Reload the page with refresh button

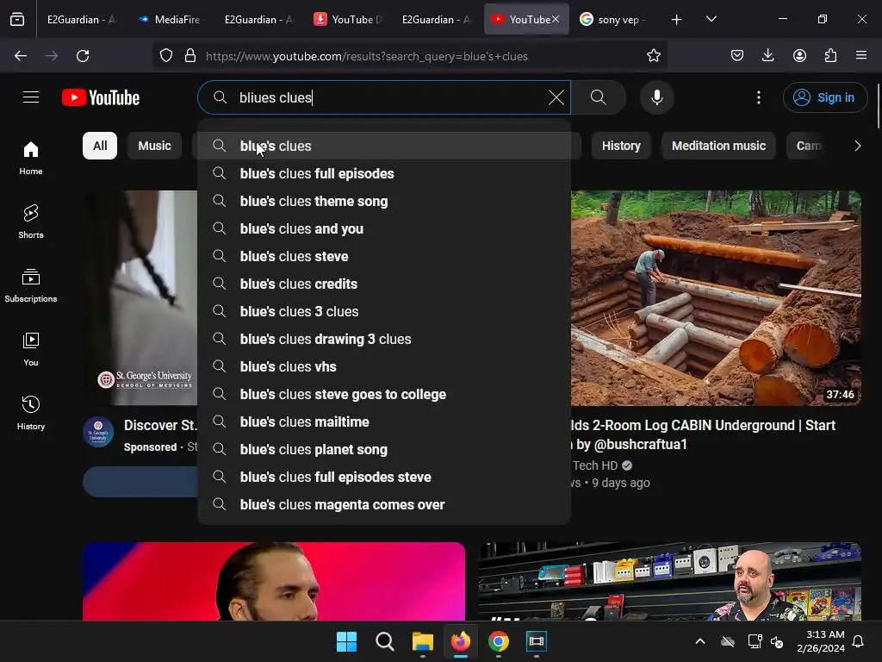[83, 56]
